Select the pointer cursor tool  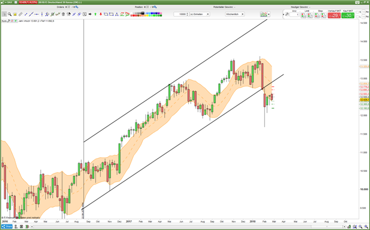(4, 14)
